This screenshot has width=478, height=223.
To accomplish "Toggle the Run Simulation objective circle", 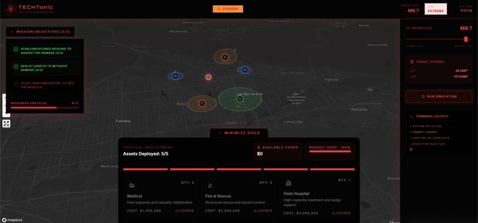I will coord(16,84).
